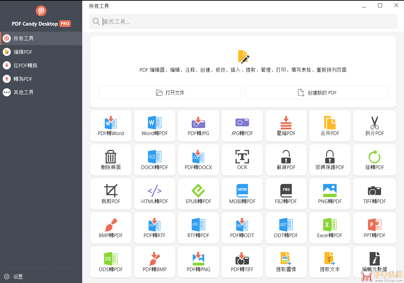The height and width of the screenshot is (283, 404).
Task: Click the 打开文件 button
Action: pyautogui.click(x=170, y=93)
